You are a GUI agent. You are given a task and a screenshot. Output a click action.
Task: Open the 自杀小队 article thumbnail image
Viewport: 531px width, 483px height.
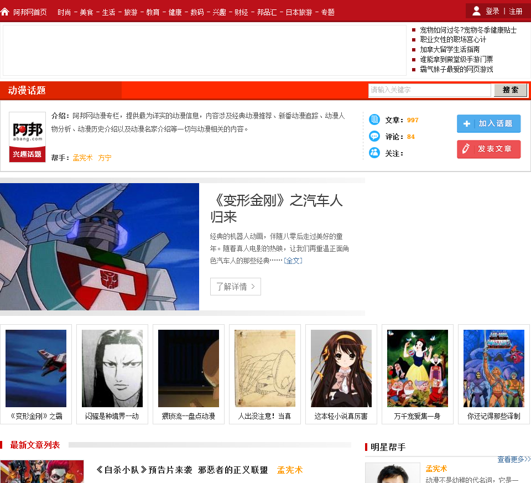[42, 471]
